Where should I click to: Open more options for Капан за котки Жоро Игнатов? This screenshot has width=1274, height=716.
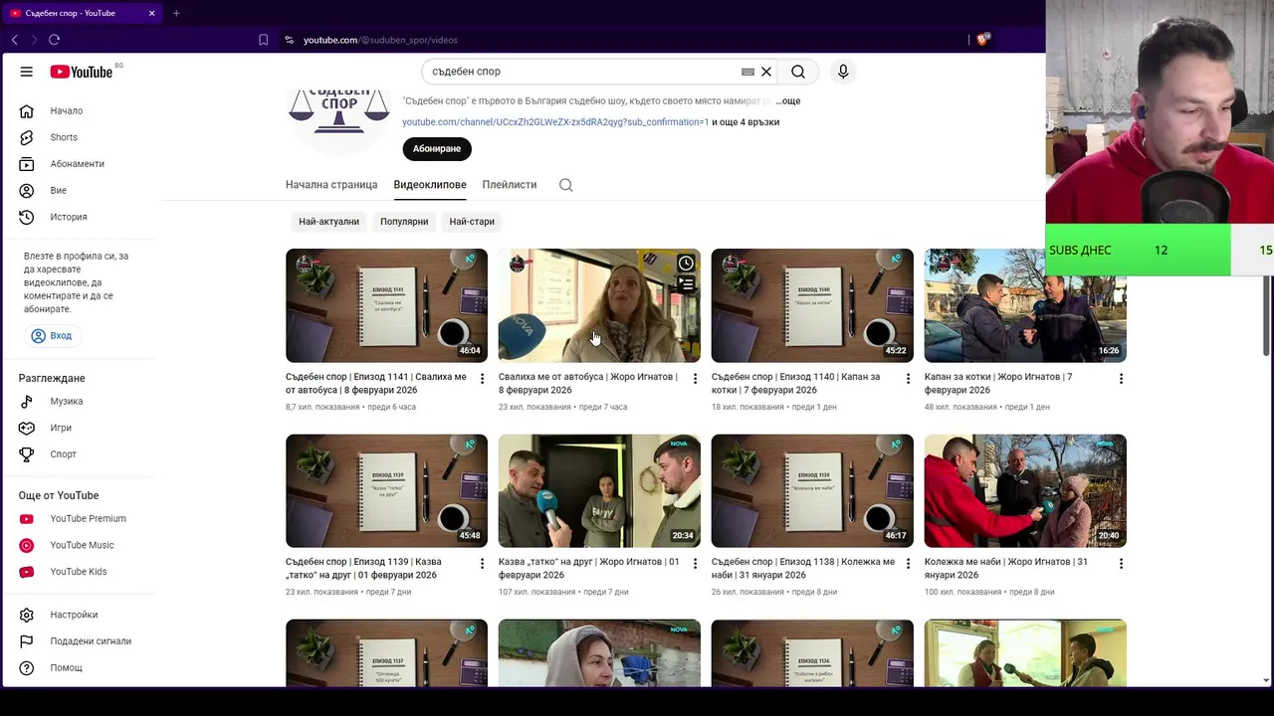click(x=1121, y=379)
